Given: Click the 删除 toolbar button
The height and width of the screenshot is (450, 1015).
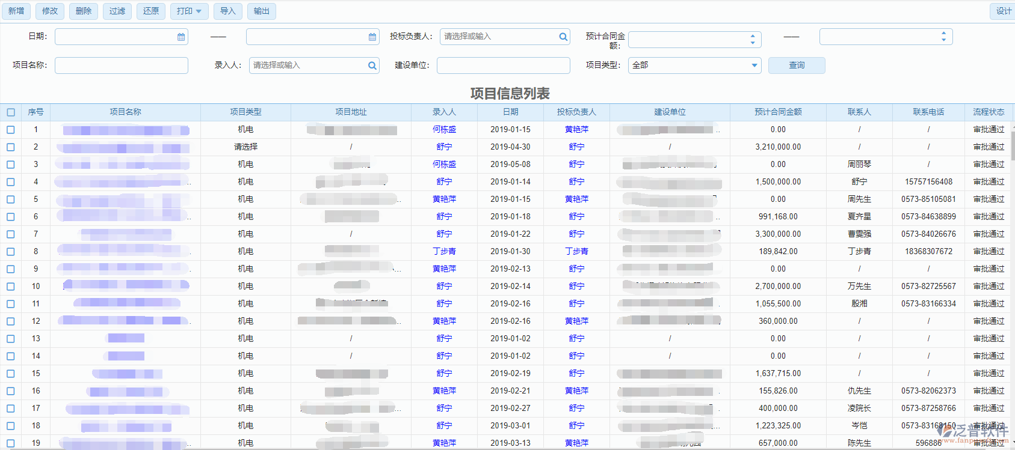Looking at the screenshot, I should pos(84,11).
